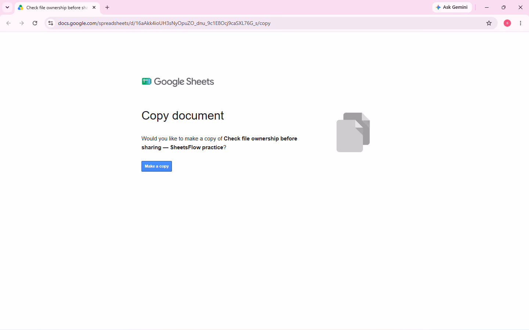529x330 pixels.
Task: Expand the tab search dropdown arrow
Action: [7, 7]
